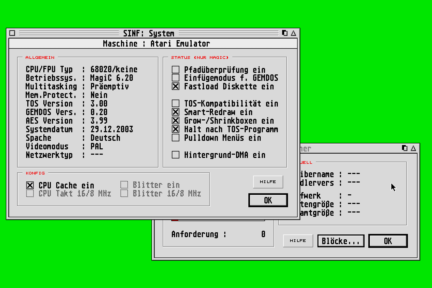This screenshot has width=432, height=288.
Task: Confirm SINF System dialog with OK
Action: (268, 200)
